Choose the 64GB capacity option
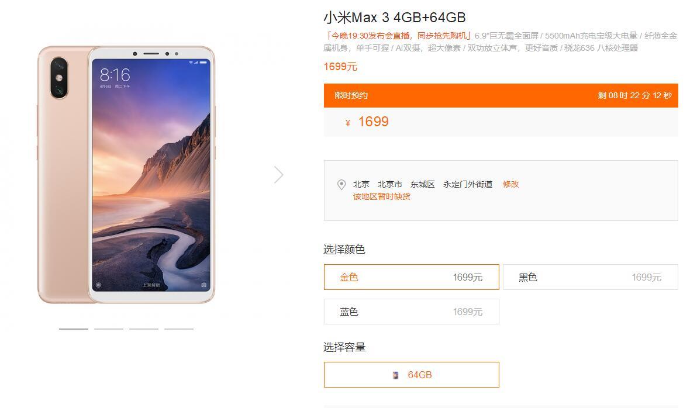 click(412, 375)
